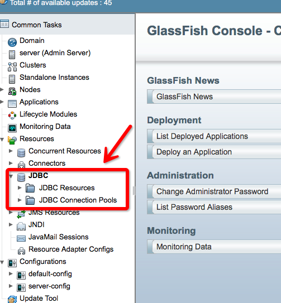281x303 pixels.
Task: Click the Change Administrator Password button
Action: pos(214,191)
